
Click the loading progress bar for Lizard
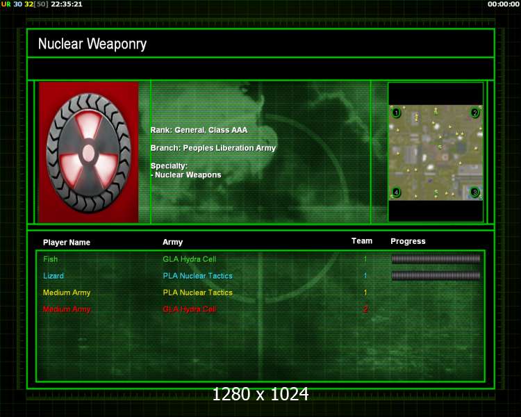point(436,275)
